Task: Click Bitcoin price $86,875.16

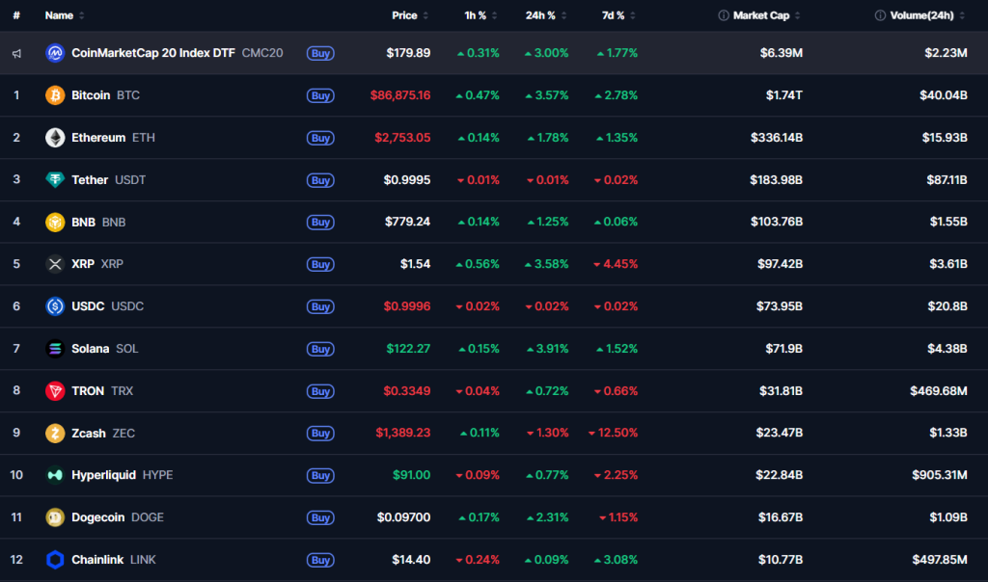Action: point(400,95)
